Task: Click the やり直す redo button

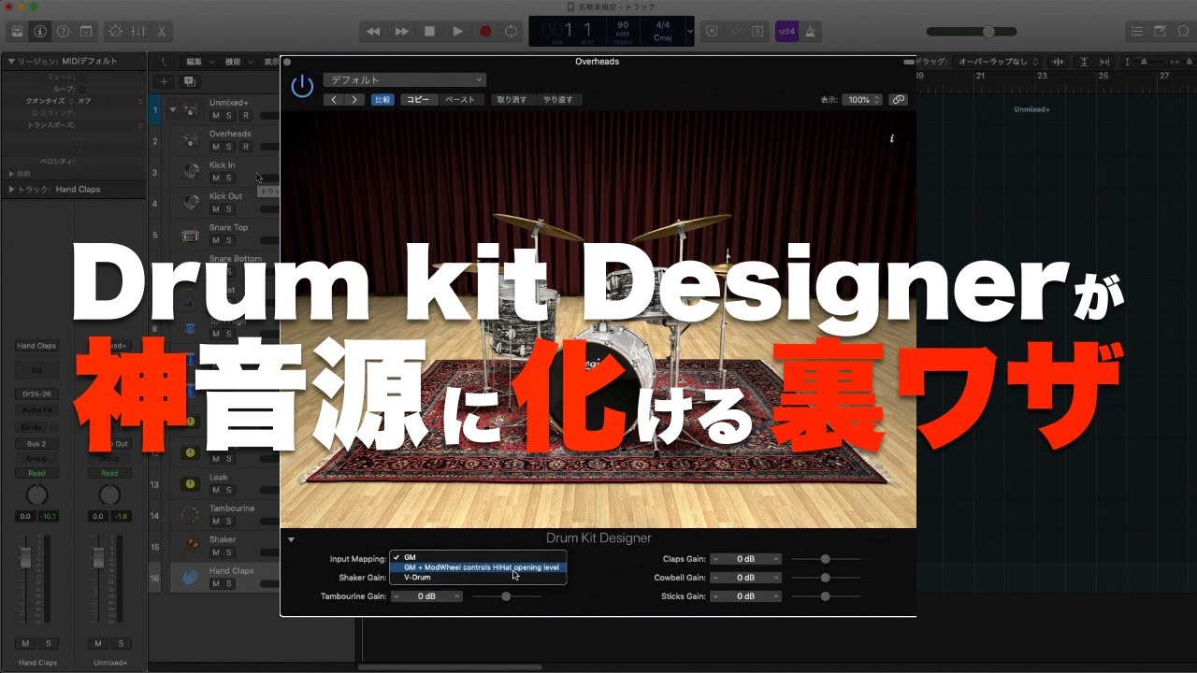Action: pos(559,99)
